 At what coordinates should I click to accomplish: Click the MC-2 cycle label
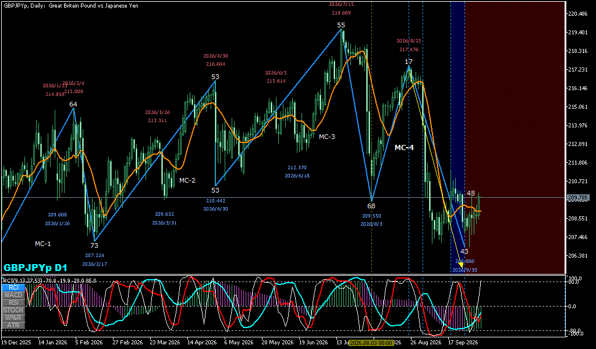click(x=187, y=180)
